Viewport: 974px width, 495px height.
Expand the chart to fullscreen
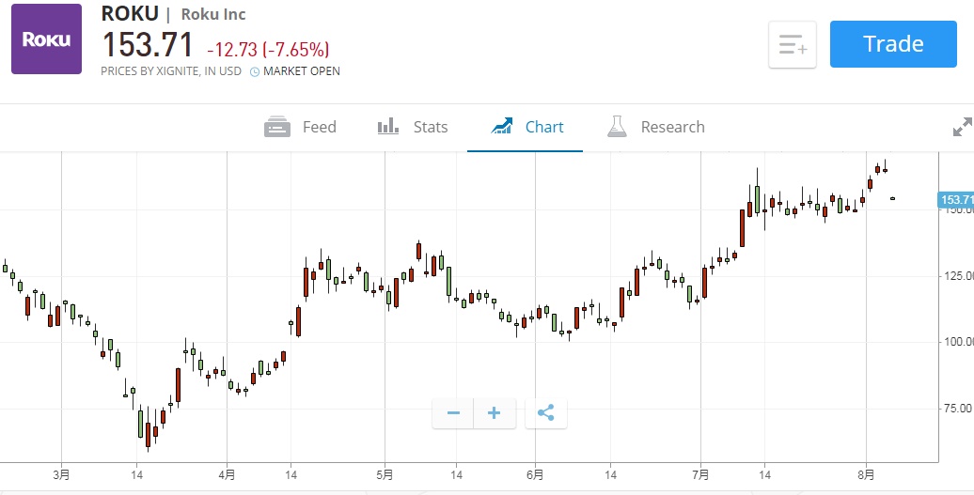tap(963, 127)
